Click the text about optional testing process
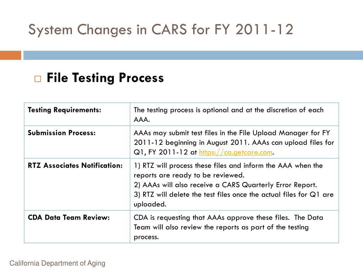This screenshot has height=272, width=363. (x=229, y=114)
